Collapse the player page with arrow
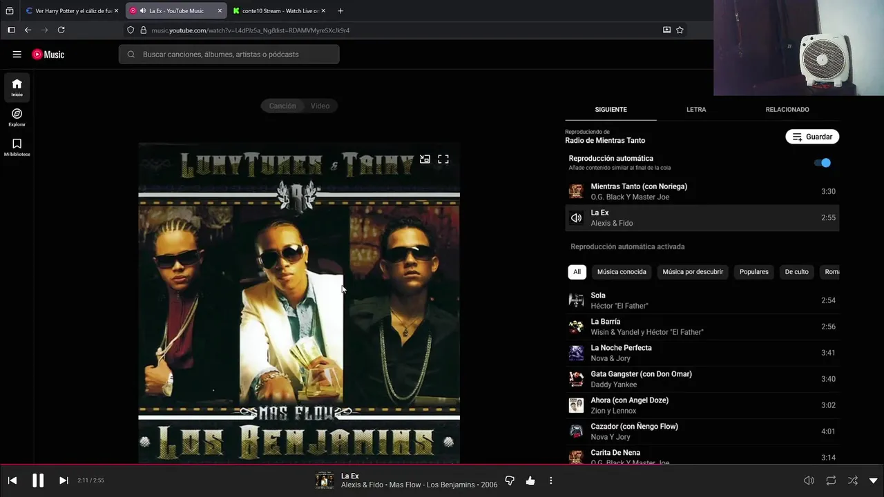 873,480
